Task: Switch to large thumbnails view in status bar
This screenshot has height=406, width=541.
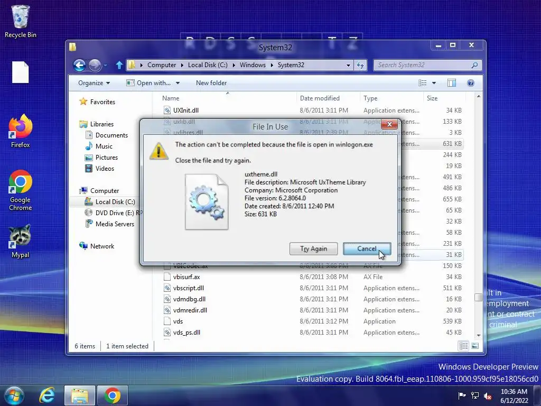Action: tap(475, 346)
